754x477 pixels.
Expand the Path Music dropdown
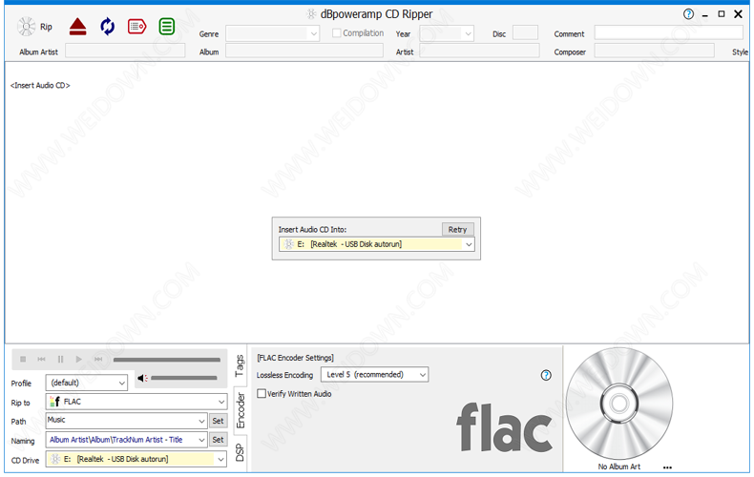[x=201, y=421]
